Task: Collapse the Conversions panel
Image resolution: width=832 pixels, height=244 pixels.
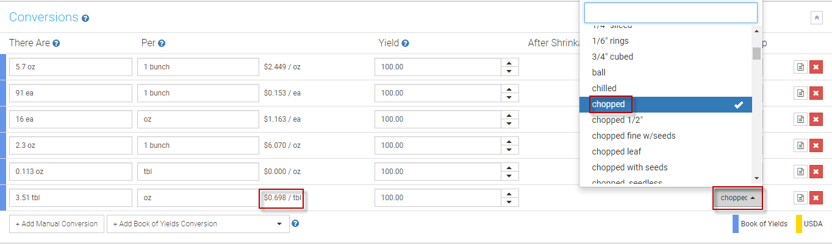Action: (817, 18)
